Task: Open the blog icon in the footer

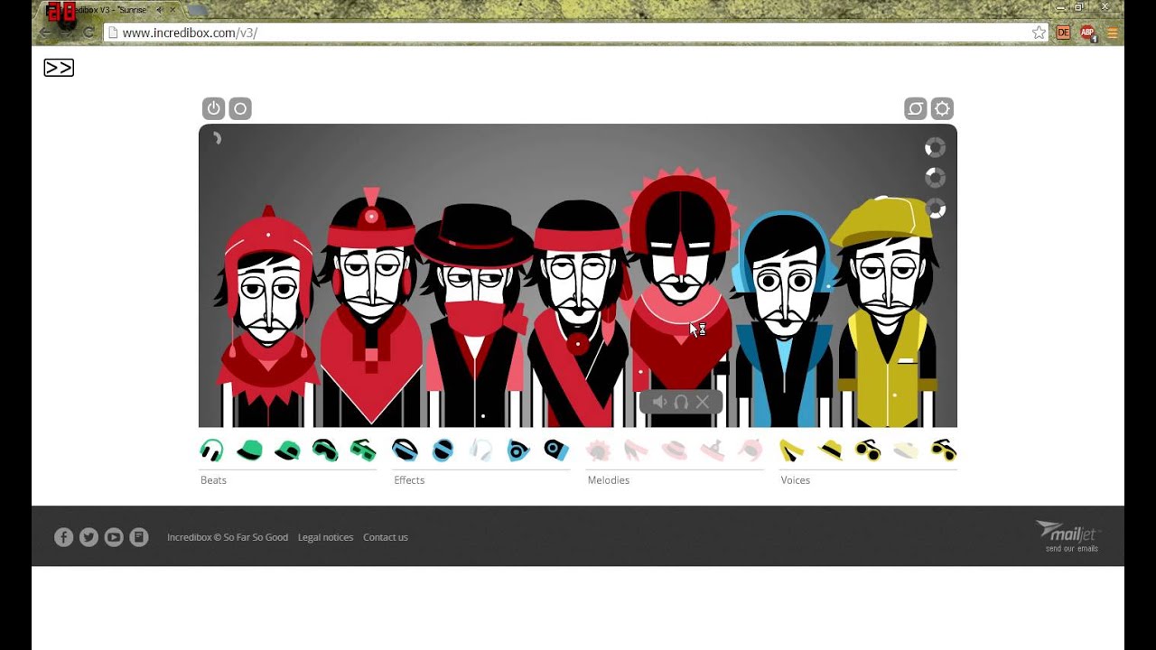Action: (x=139, y=537)
